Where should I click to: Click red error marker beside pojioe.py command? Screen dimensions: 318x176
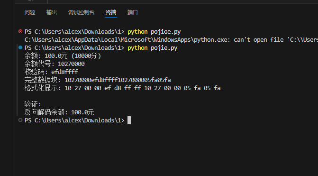pyautogui.click(x=20, y=31)
